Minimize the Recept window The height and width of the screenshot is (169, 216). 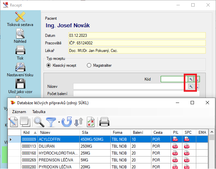point(178,5)
